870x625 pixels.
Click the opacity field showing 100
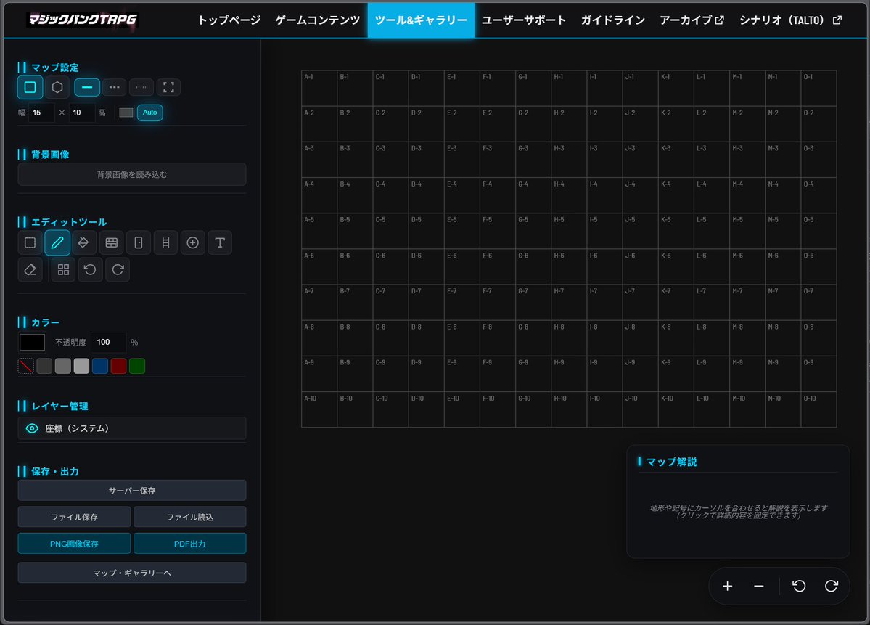pos(109,343)
